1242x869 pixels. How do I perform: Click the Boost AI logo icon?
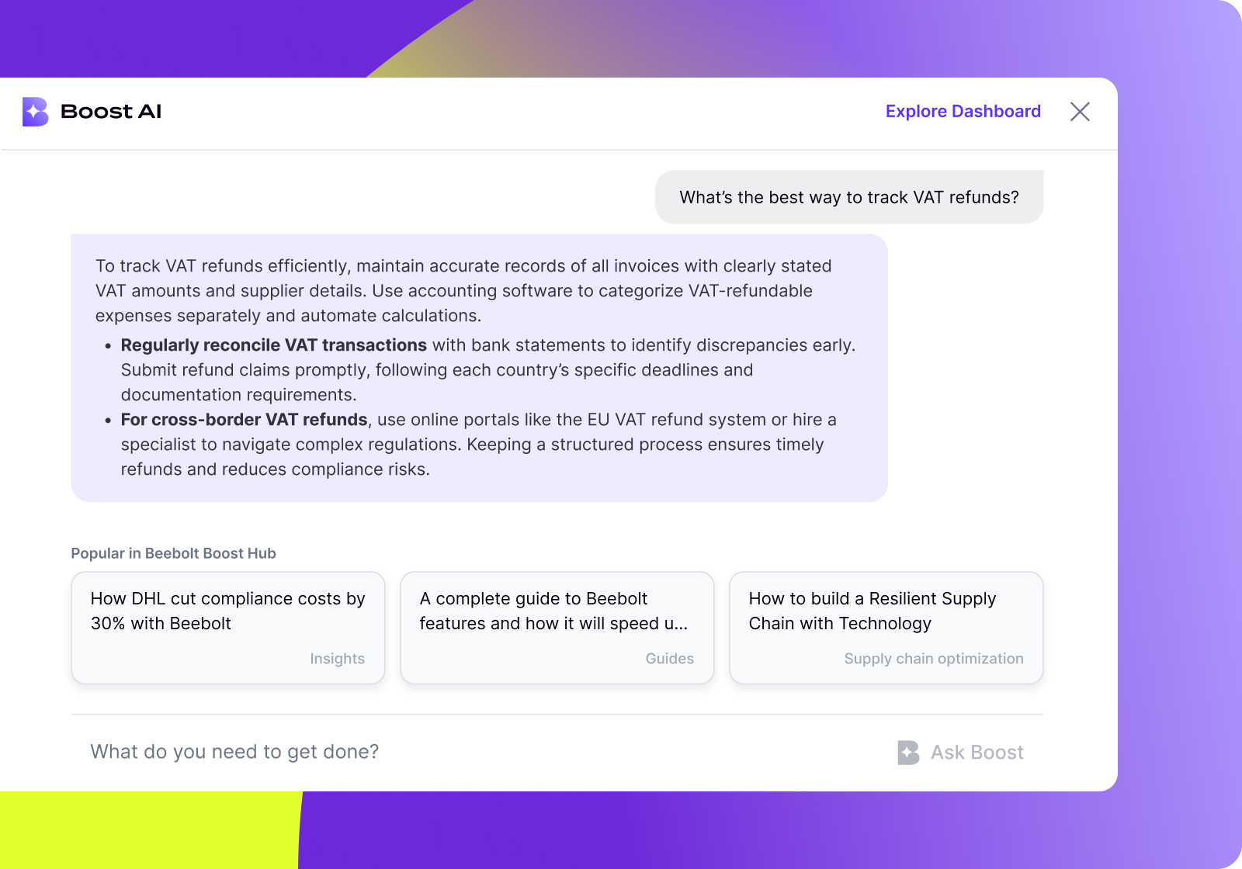35,112
